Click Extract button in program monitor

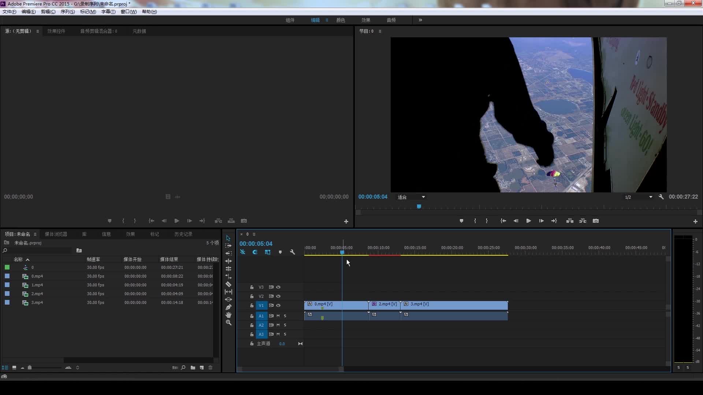coord(583,221)
